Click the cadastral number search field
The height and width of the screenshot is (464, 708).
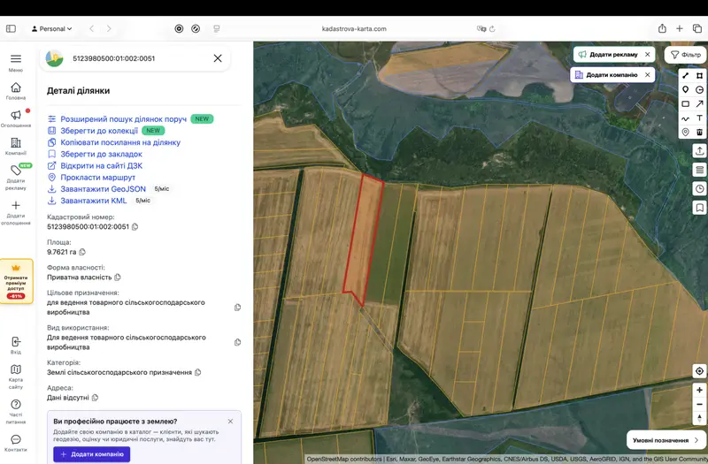coord(135,58)
